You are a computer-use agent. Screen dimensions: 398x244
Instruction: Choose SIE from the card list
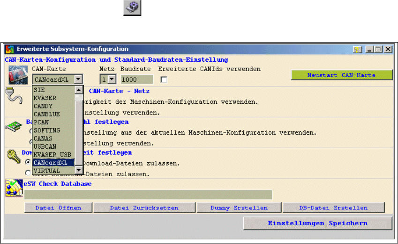coord(53,90)
